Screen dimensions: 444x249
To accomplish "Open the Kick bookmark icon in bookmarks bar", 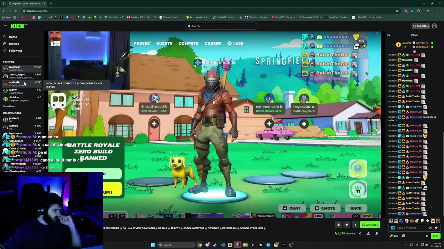I will click(x=95, y=17).
